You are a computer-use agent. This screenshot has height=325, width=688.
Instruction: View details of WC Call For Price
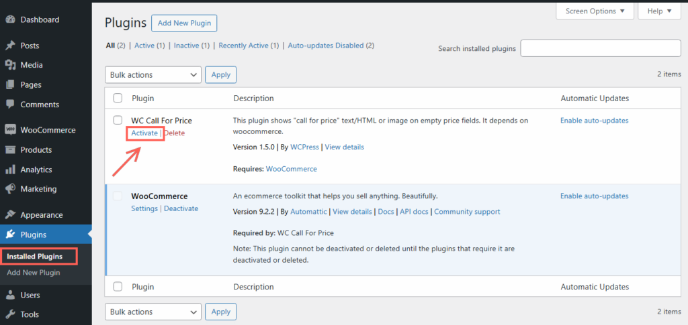click(x=345, y=147)
